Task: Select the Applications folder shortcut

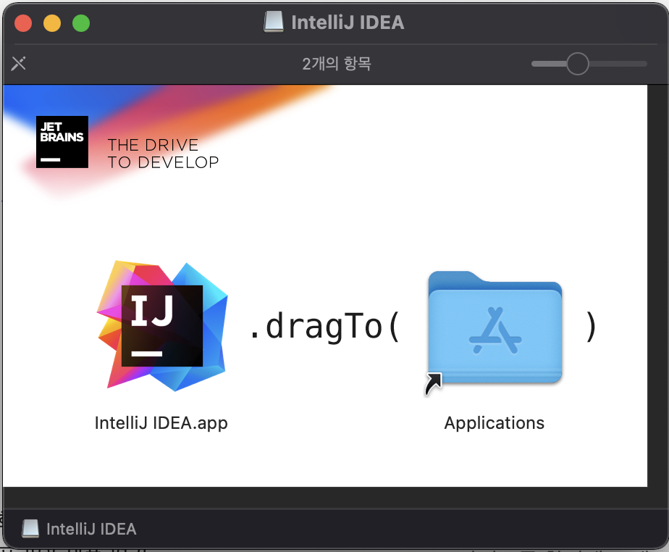Action: [495, 328]
